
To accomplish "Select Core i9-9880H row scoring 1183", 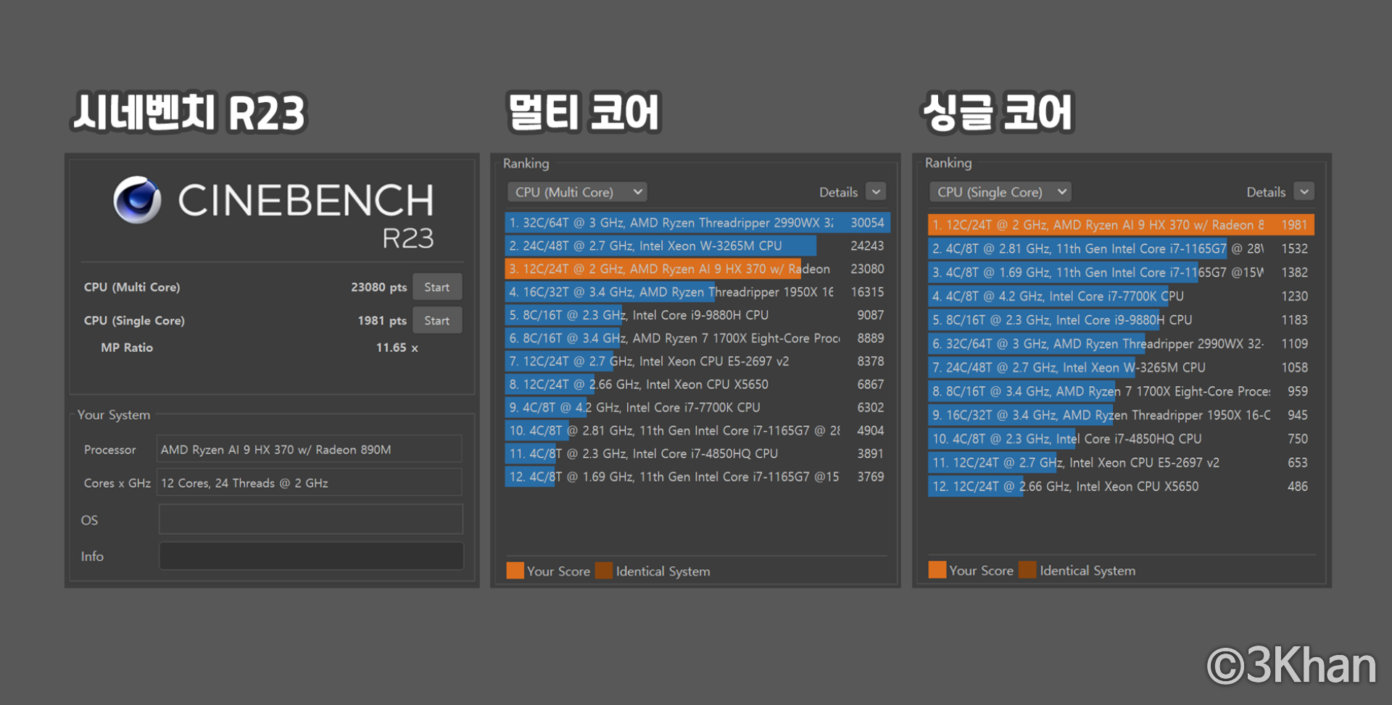I will point(1121,320).
